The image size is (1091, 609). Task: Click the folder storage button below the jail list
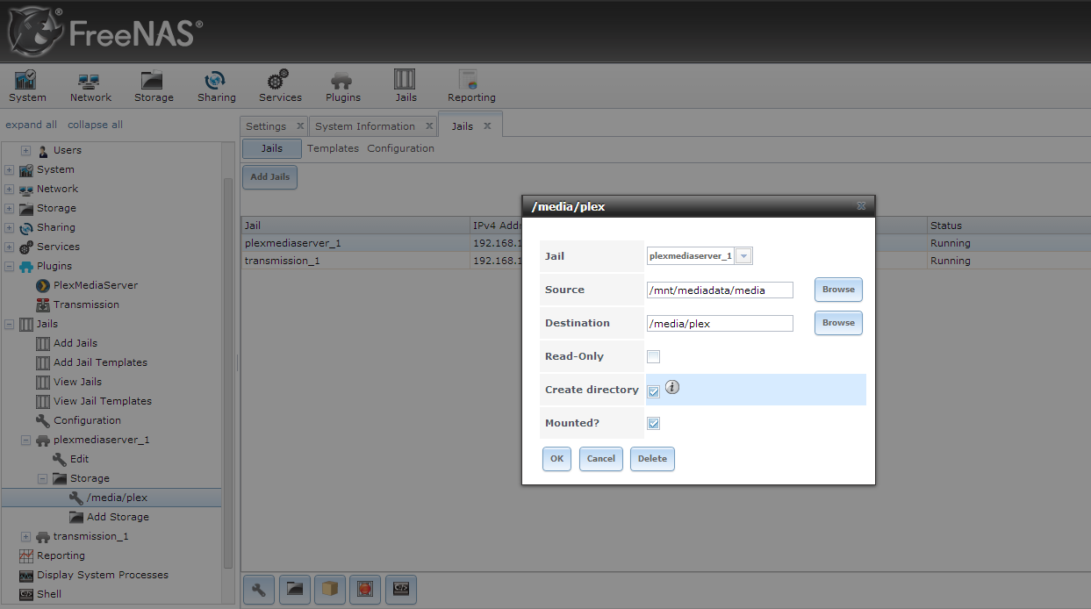(295, 590)
